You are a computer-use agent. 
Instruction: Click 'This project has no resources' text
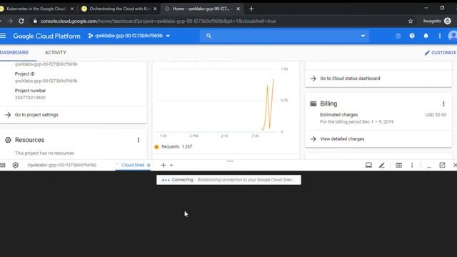click(x=44, y=153)
